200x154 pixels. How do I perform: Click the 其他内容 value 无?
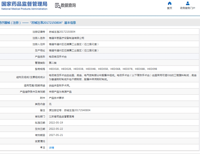(50, 104)
